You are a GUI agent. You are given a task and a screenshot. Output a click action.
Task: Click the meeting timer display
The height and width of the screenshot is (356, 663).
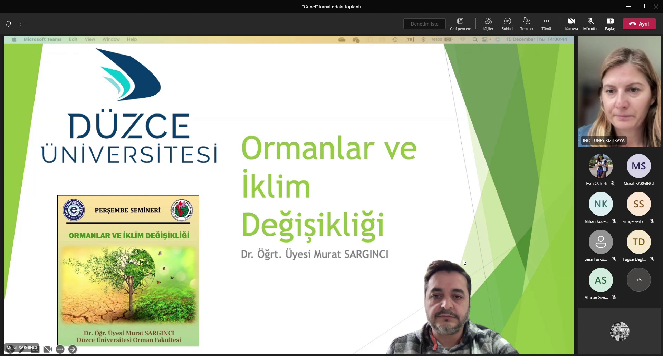point(21,24)
